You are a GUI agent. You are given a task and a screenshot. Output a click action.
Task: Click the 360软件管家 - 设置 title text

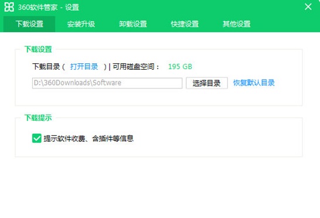click(x=49, y=8)
